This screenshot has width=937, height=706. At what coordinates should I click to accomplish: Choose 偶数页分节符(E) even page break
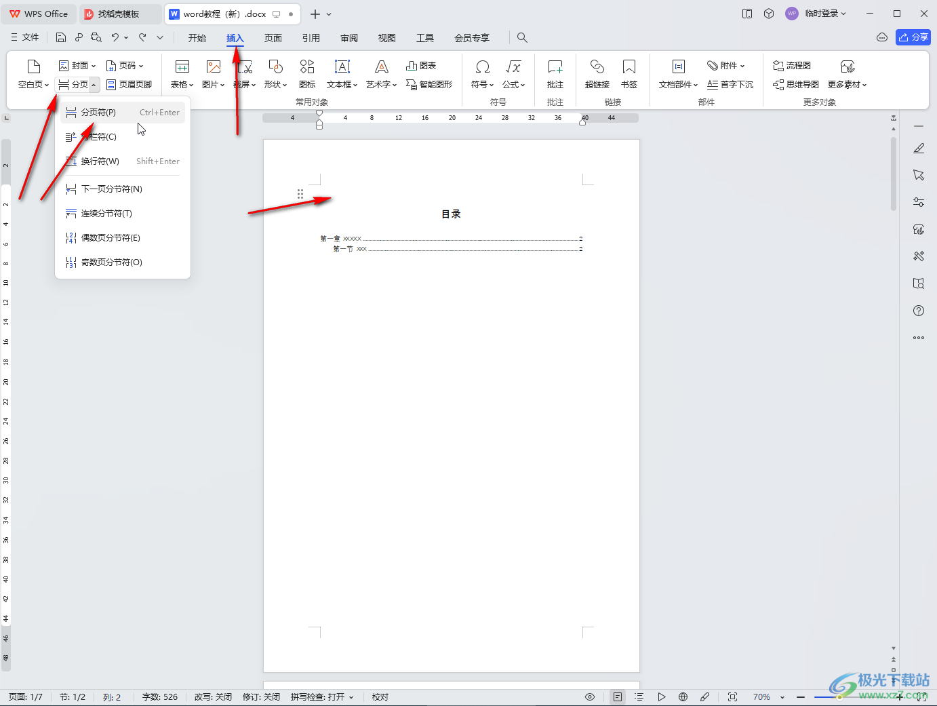click(123, 238)
